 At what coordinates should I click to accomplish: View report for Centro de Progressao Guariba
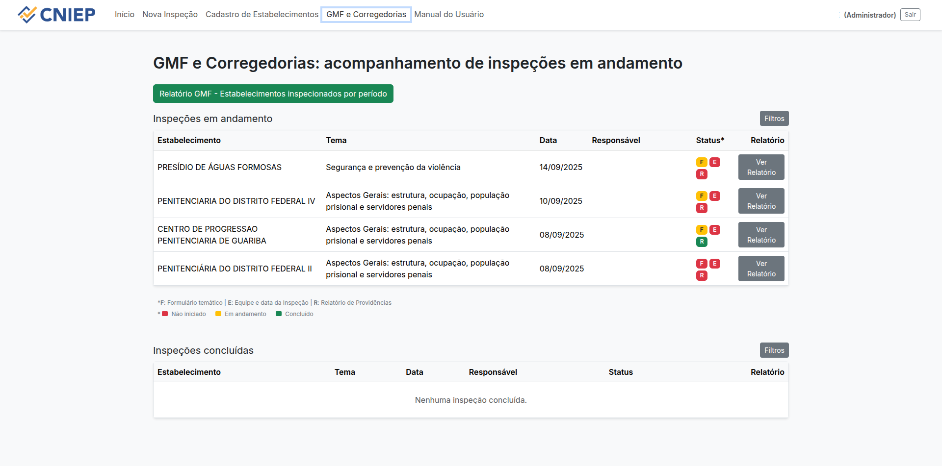click(x=761, y=235)
